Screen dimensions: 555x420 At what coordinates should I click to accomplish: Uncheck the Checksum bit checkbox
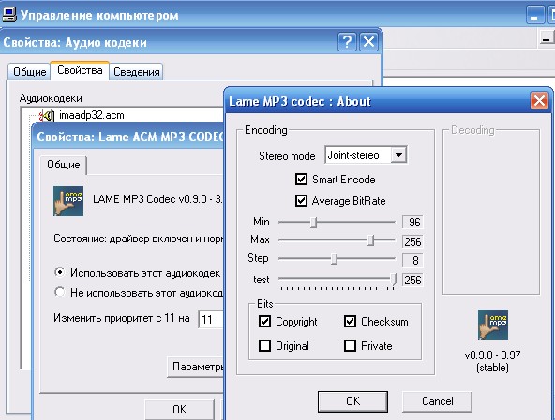(350, 322)
